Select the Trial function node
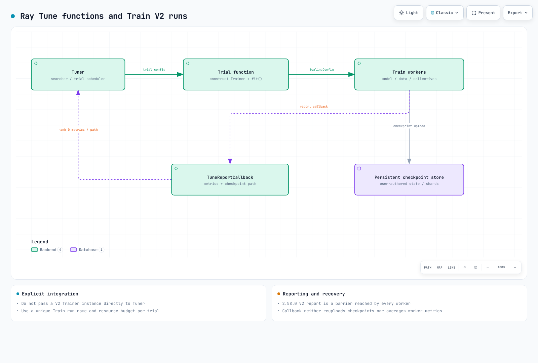 click(x=236, y=75)
